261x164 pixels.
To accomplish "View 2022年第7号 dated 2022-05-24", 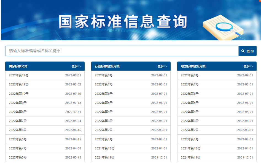I will 17,121.
